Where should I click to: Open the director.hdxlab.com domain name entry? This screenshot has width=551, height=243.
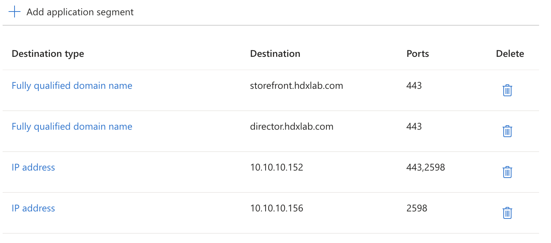(72, 126)
